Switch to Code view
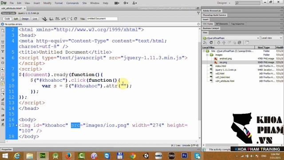The height and width of the screenshot is (160, 284). [7, 19]
